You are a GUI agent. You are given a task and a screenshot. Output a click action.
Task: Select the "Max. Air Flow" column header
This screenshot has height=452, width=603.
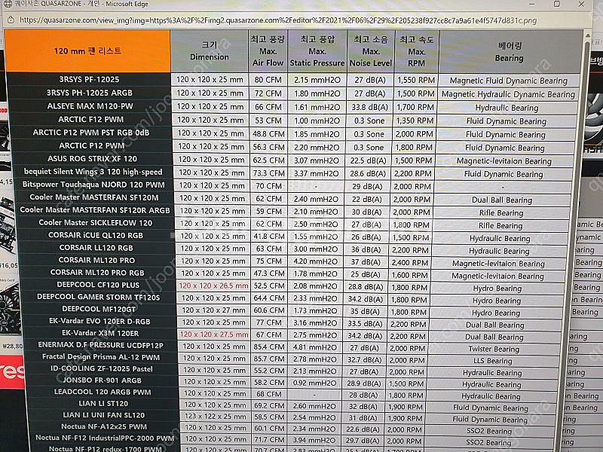click(x=269, y=51)
